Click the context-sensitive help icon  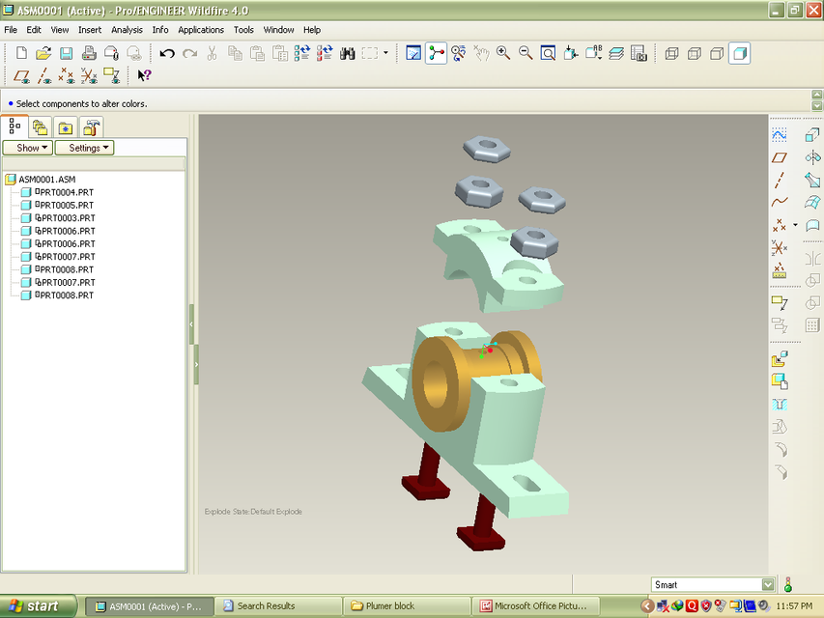(144, 75)
